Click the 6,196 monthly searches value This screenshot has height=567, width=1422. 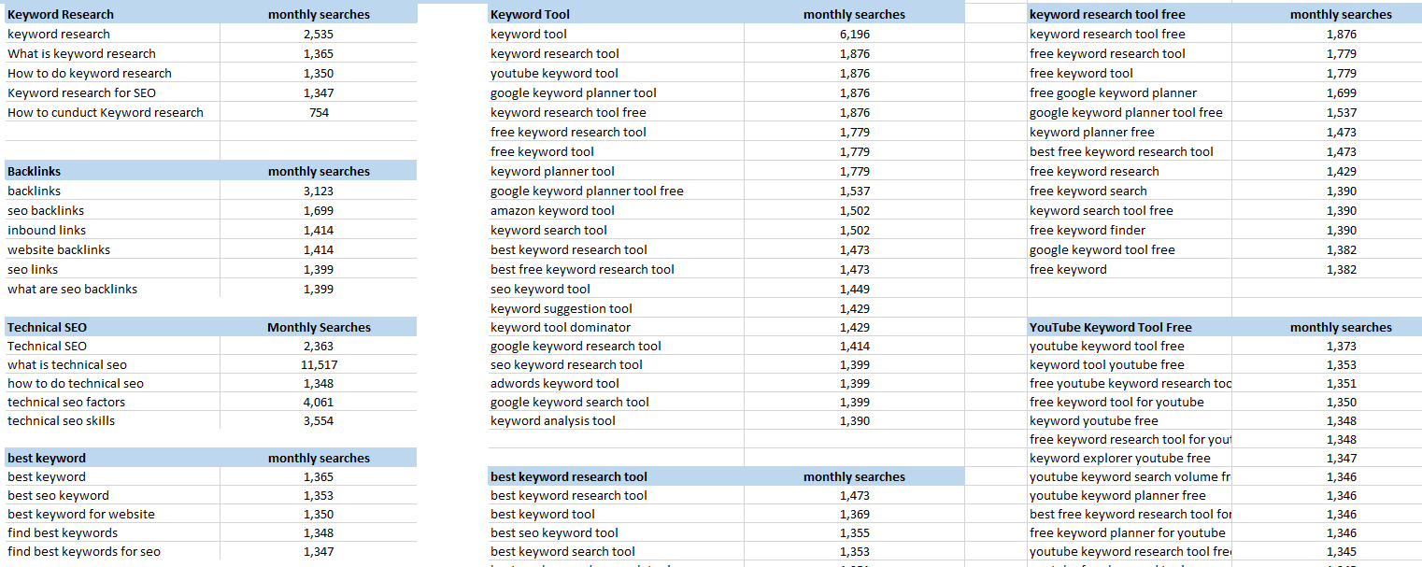coord(854,34)
